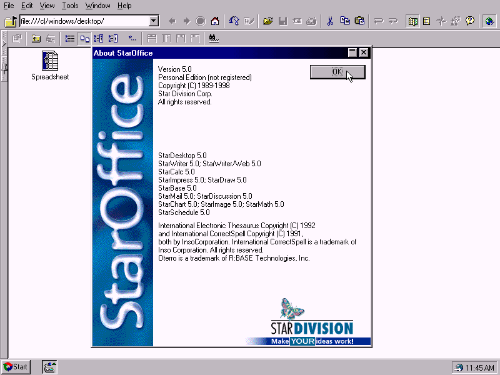Open the Help menu
This screenshot has width=500, height=375.
124,6
